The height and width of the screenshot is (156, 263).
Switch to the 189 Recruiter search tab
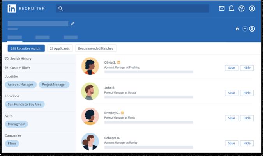(26, 48)
